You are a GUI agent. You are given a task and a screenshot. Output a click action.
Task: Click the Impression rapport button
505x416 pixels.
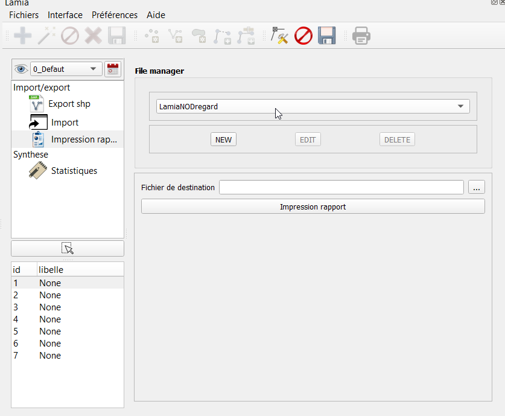(x=313, y=206)
